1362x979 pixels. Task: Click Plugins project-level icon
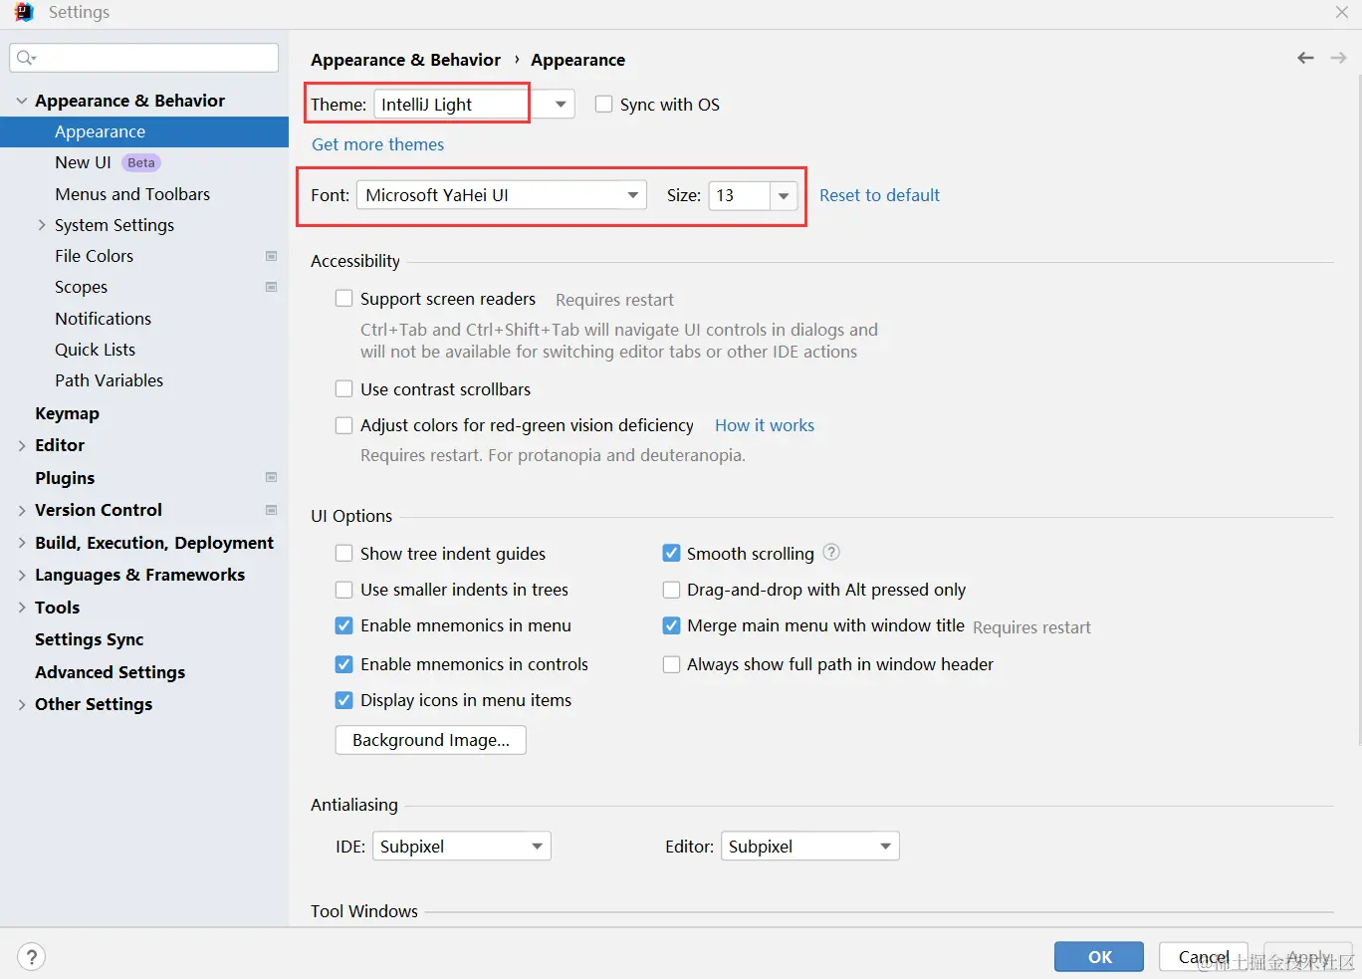271,477
